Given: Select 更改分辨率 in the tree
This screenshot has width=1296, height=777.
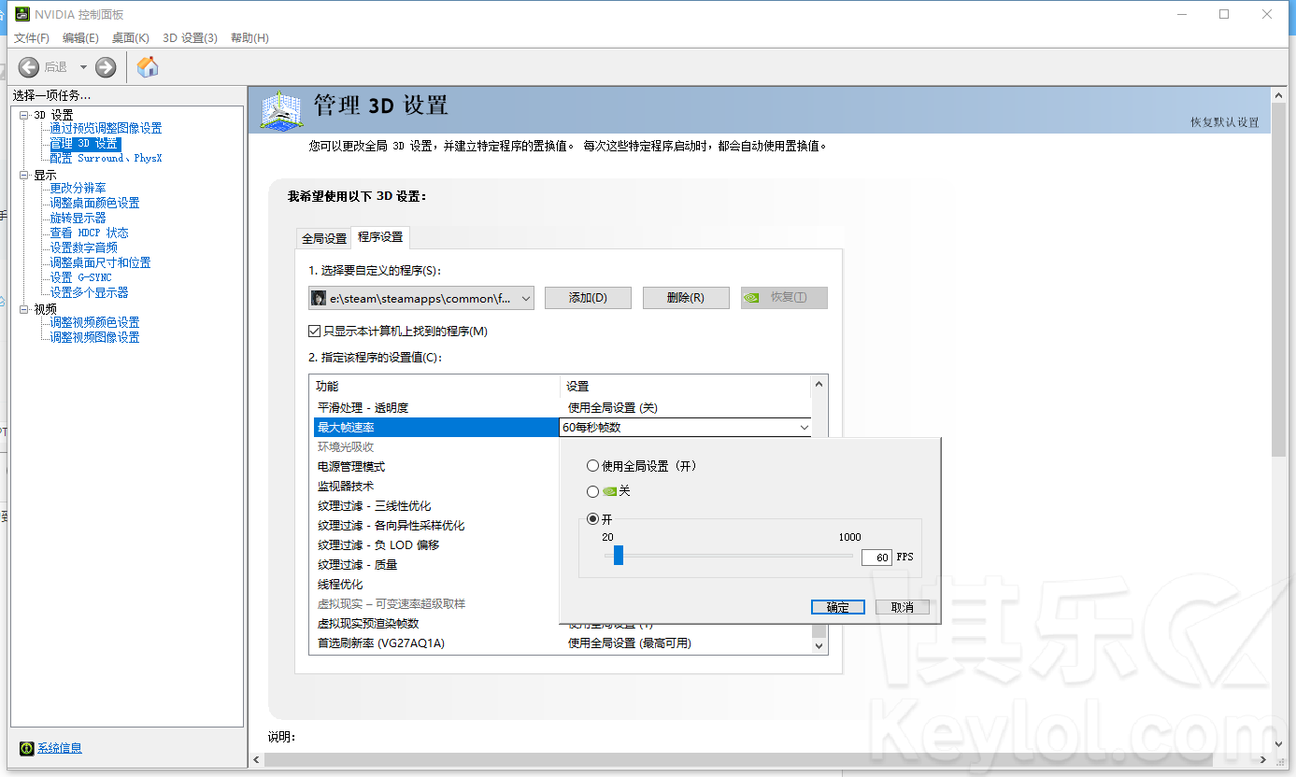Looking at the screenshot, I should pos(78,188).
